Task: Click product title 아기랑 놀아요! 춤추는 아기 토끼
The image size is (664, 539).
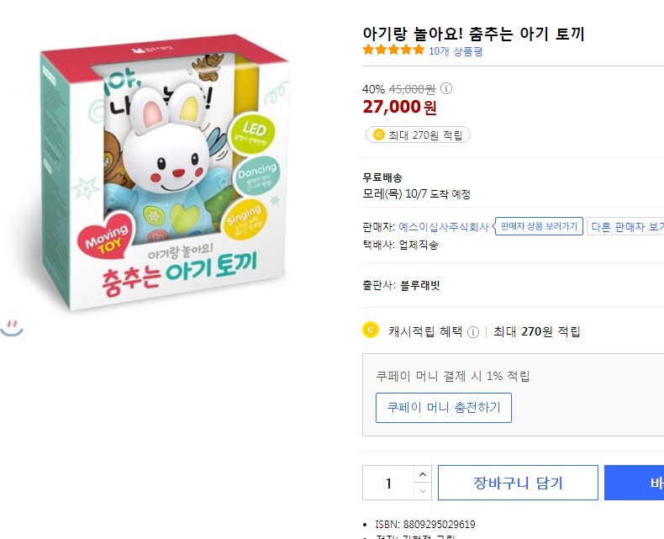Action: click(x=473, y=34)
